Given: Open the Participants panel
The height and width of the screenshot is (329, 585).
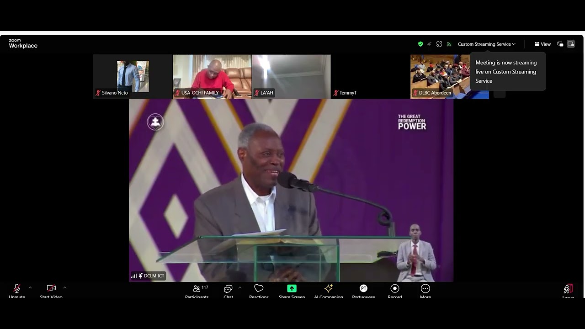Looking at the screenshot, I should pos(197,291).
